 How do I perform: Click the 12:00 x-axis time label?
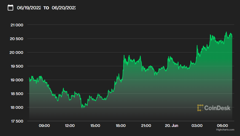click(70, 126)
